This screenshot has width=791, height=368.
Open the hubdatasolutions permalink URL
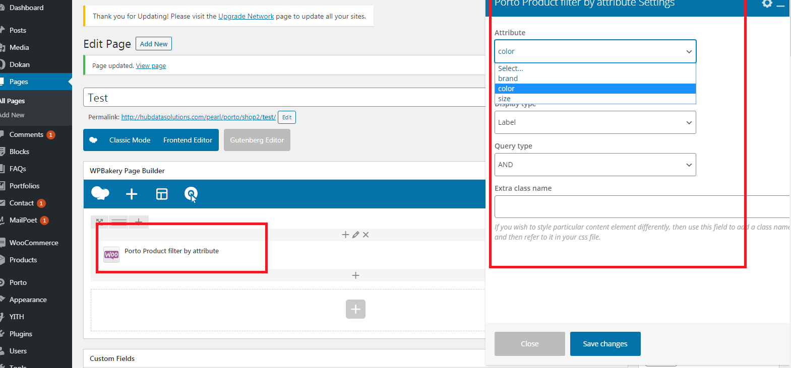pos(199,117)
